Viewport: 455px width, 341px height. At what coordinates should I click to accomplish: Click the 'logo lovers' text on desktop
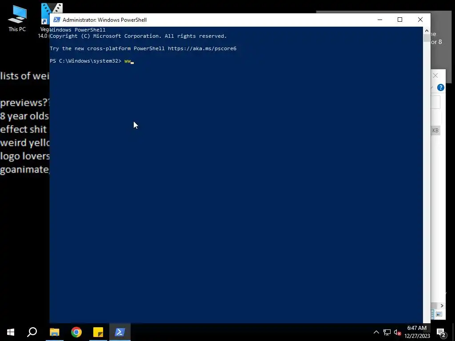[x=25, y=156]
